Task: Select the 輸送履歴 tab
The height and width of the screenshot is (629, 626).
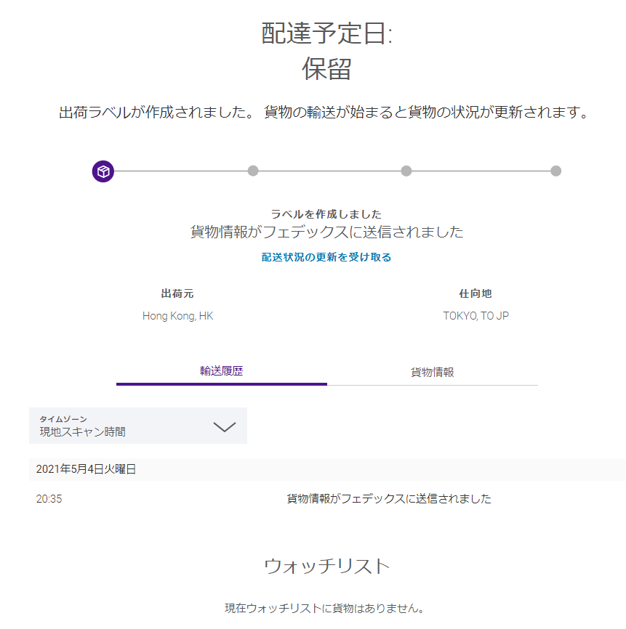Action: click(x=222, y=370)
